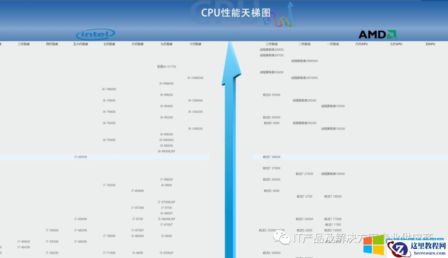
Task: Click the i9-7940X entry
Action: [109, 112]
